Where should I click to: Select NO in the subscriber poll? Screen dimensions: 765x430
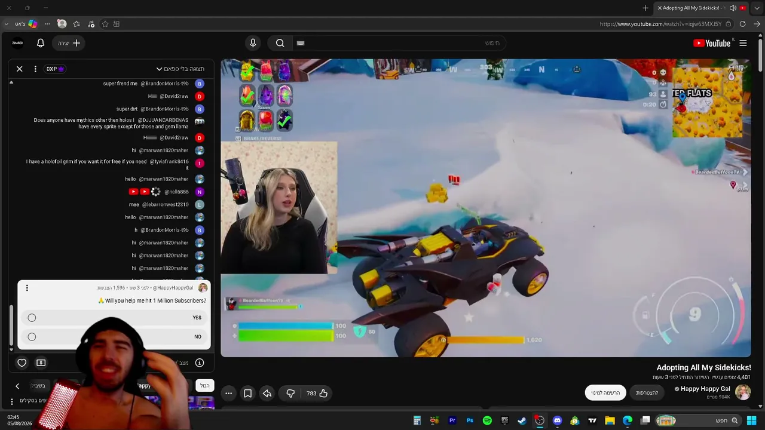[114, 337]
